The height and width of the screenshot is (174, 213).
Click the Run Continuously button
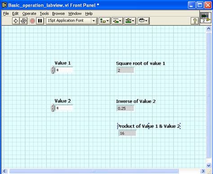(x=23, y=21)
